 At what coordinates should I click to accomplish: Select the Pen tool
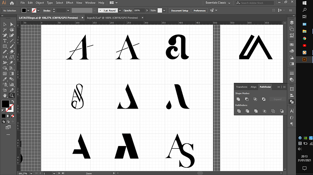[x=5, y=35]
